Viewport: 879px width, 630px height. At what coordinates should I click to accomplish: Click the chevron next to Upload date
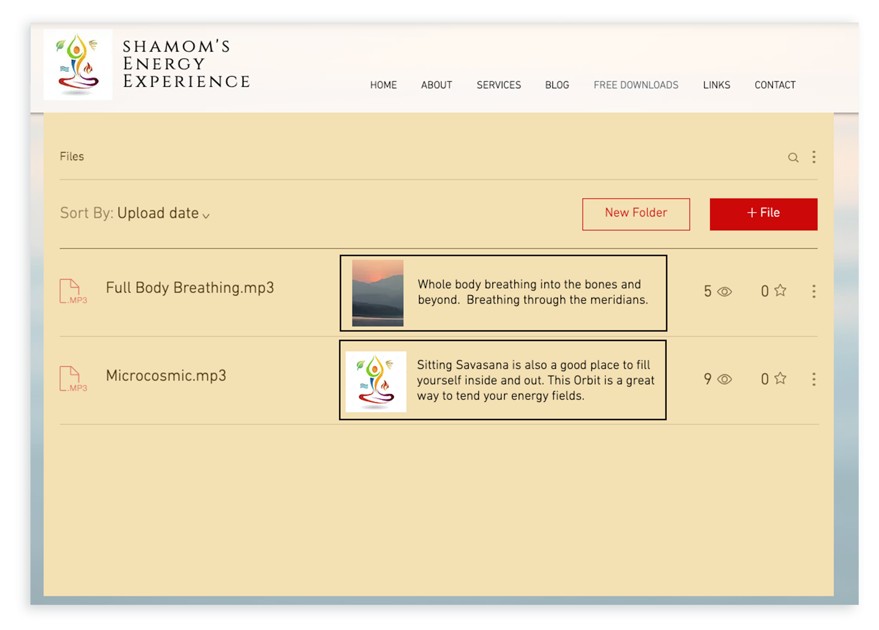point(206,215)
